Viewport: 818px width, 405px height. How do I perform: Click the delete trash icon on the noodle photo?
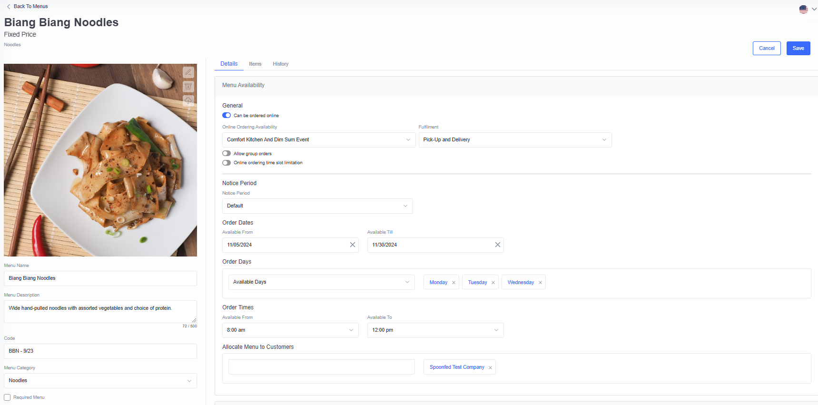(x=188, y=87)
